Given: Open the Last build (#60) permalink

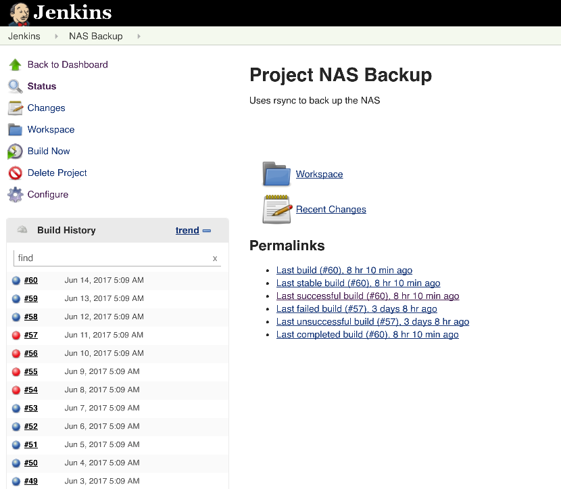Looking at the screenshot, I should point(344,271).
